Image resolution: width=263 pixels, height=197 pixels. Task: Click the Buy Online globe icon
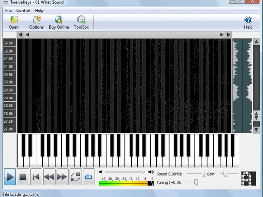click(x=59, y=22)
